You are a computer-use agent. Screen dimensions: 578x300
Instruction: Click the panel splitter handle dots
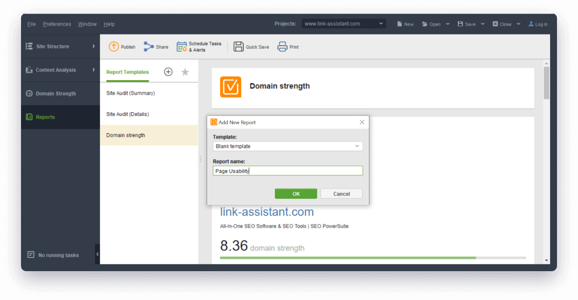coord(201,158)
